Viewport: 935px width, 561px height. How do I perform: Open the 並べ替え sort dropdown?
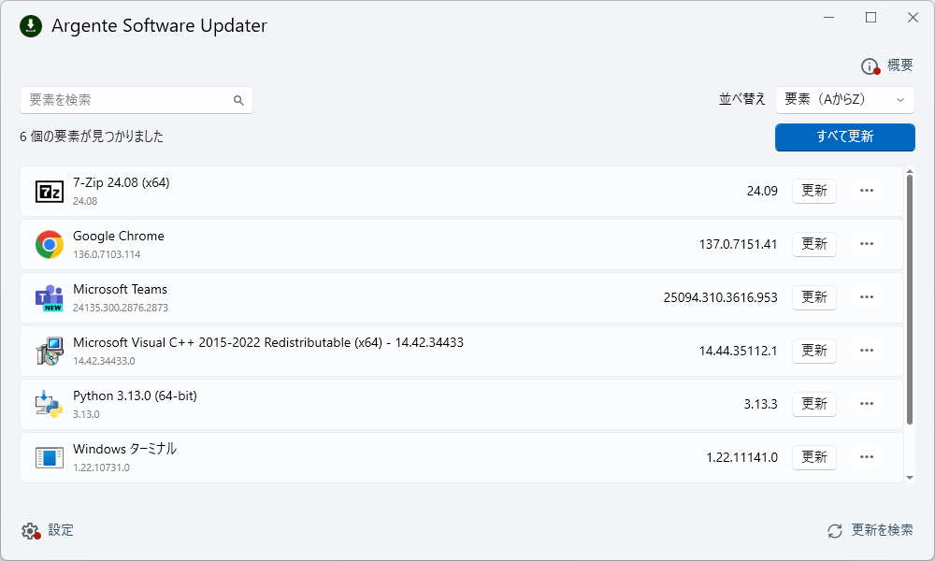coord(845,99)
